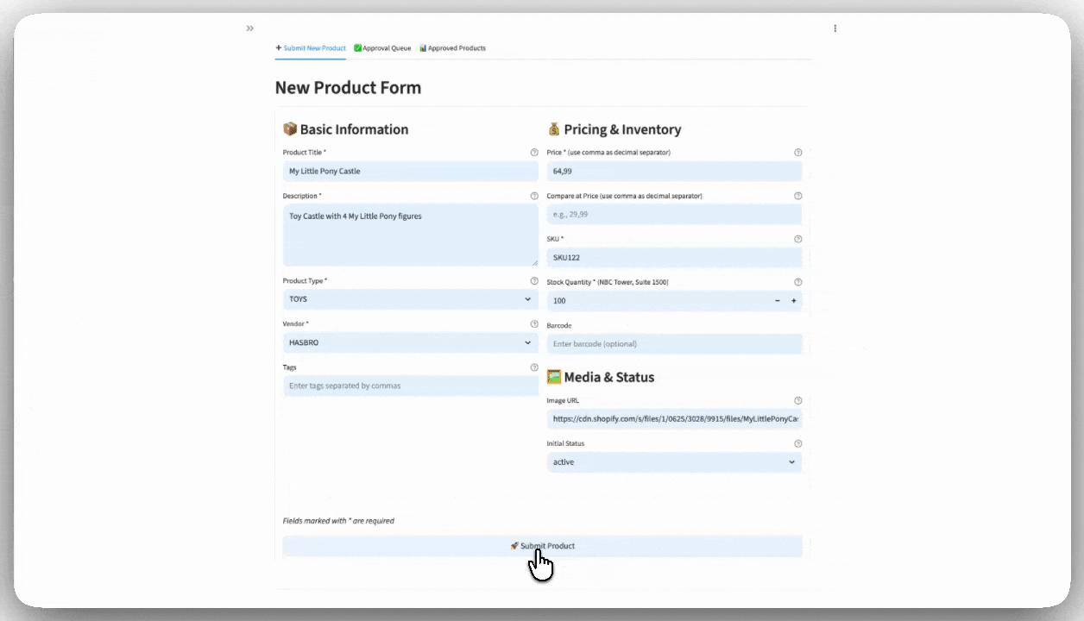Open the three-dot app menu
This screenshot has height=621, width=1084.
pyautogui.click(x=835, y=28)
